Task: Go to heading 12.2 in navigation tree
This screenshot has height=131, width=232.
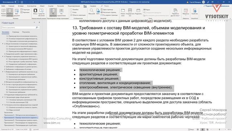Action: (13, 110)
